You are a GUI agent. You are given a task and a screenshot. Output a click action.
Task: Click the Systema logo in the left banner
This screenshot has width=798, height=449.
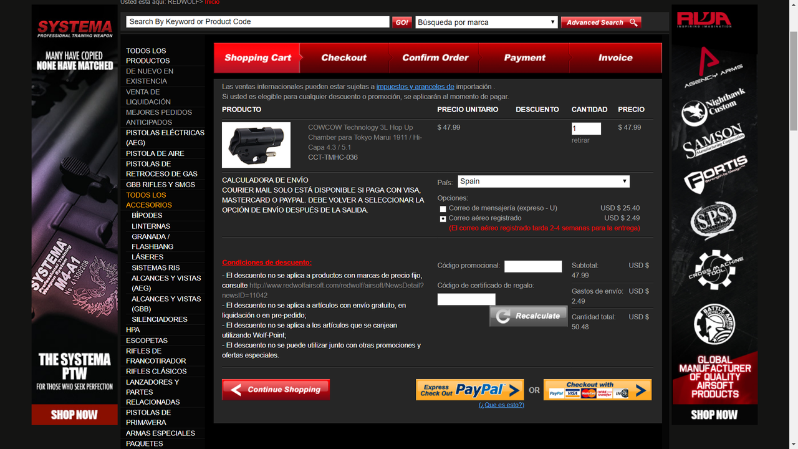click(x=74, y=29)
